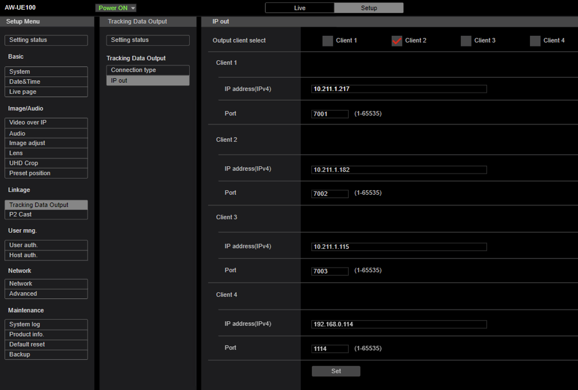Enable the Client 1 output checkbox

click(327, 41)
